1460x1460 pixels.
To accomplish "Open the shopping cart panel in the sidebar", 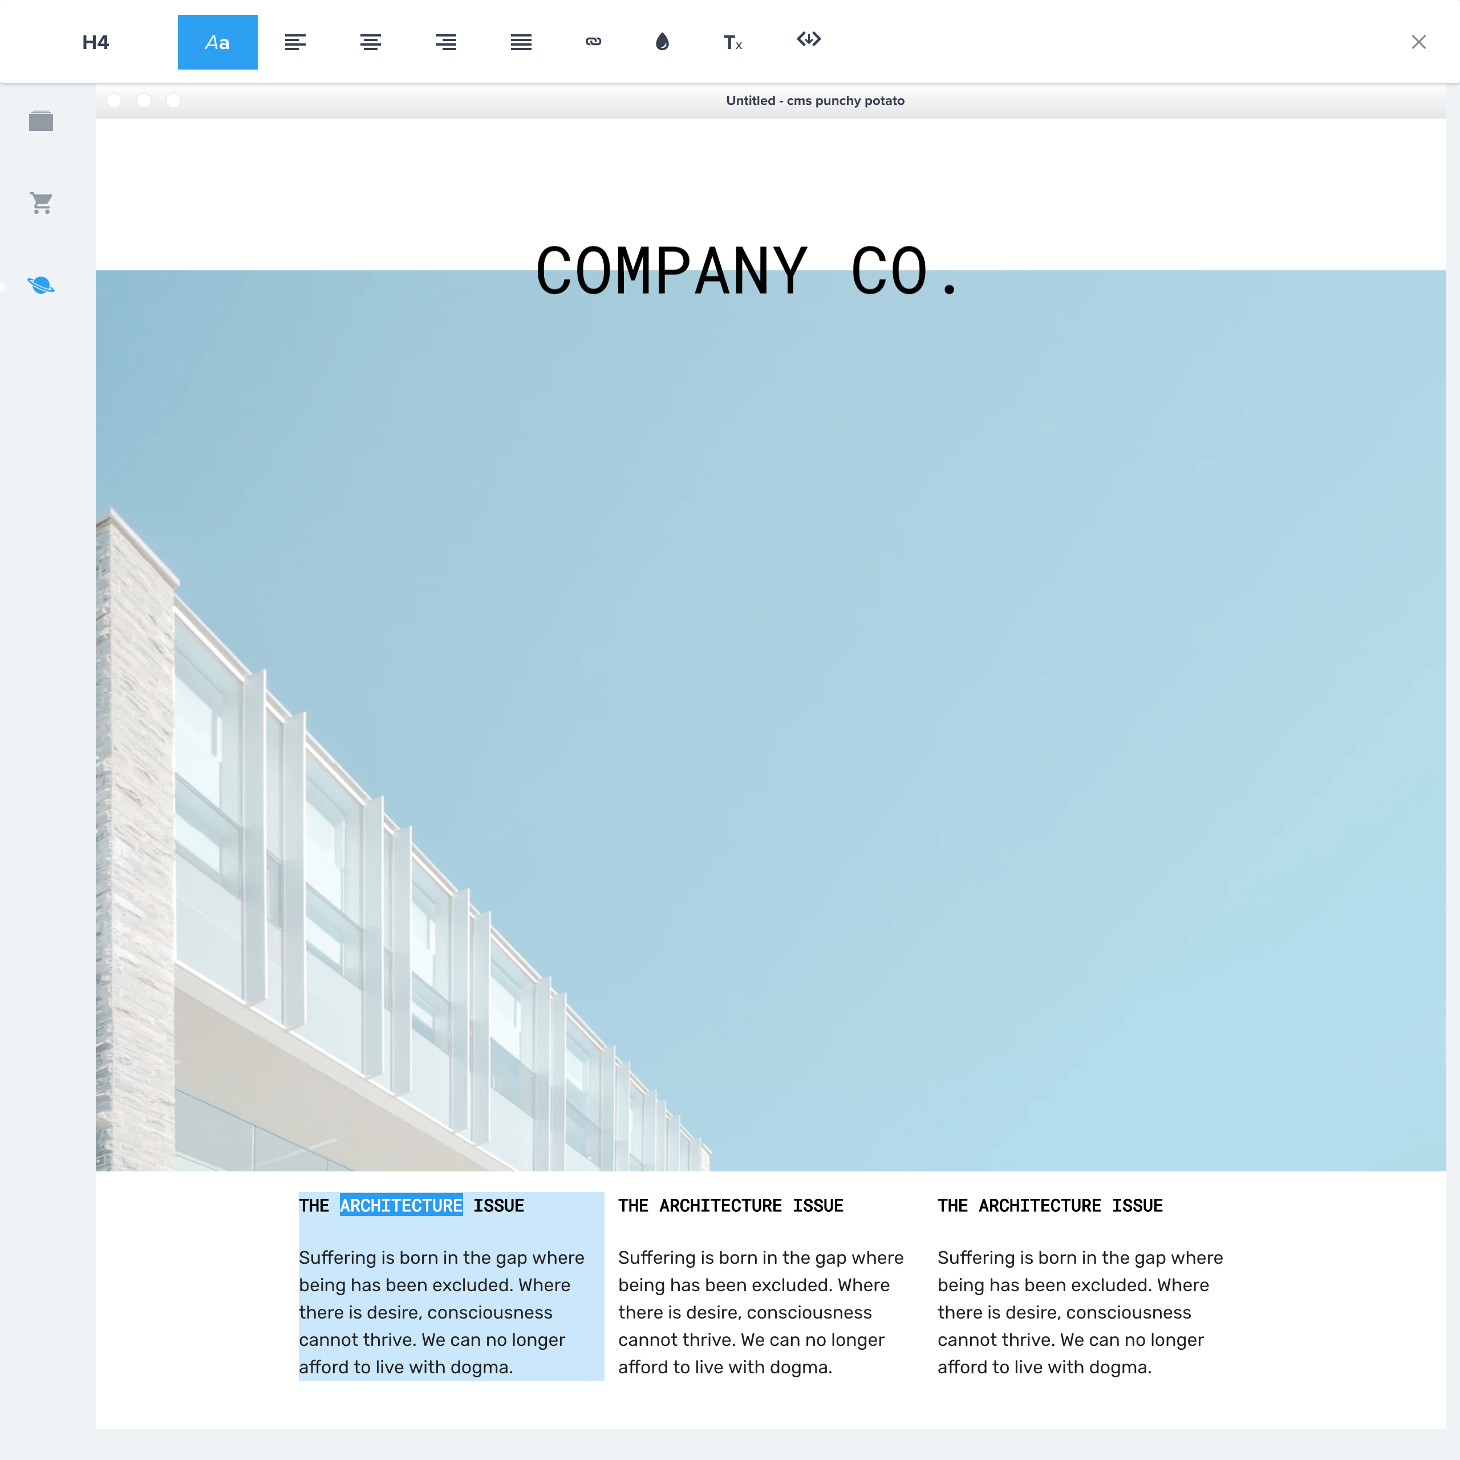I will 42,202.
